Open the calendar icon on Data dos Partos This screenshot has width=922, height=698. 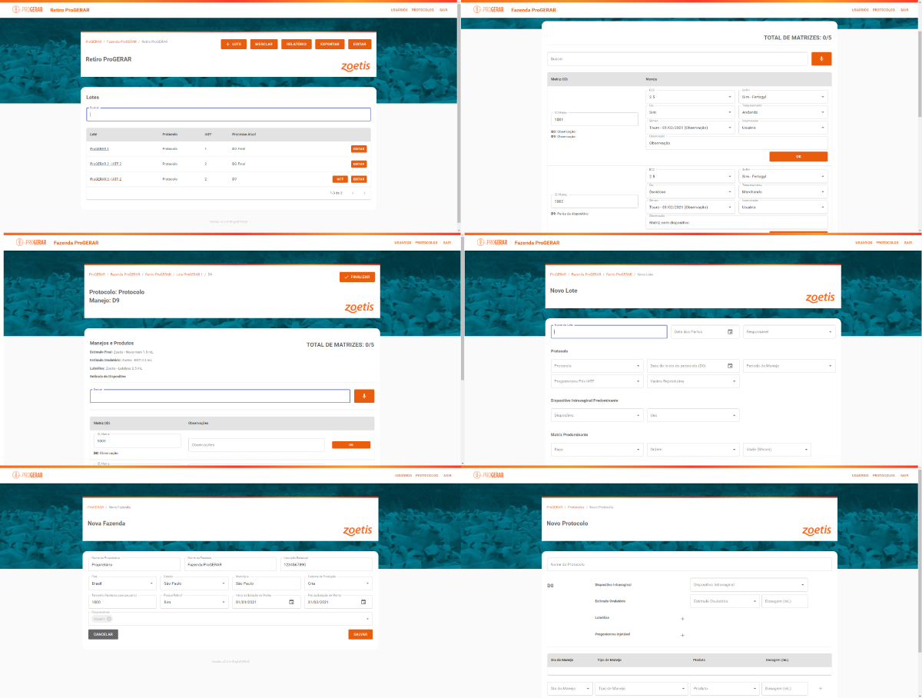click(x=731, y=331)
